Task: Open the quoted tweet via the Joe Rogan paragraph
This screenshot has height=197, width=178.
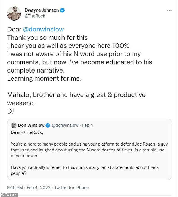Action: tap(89, 150)
